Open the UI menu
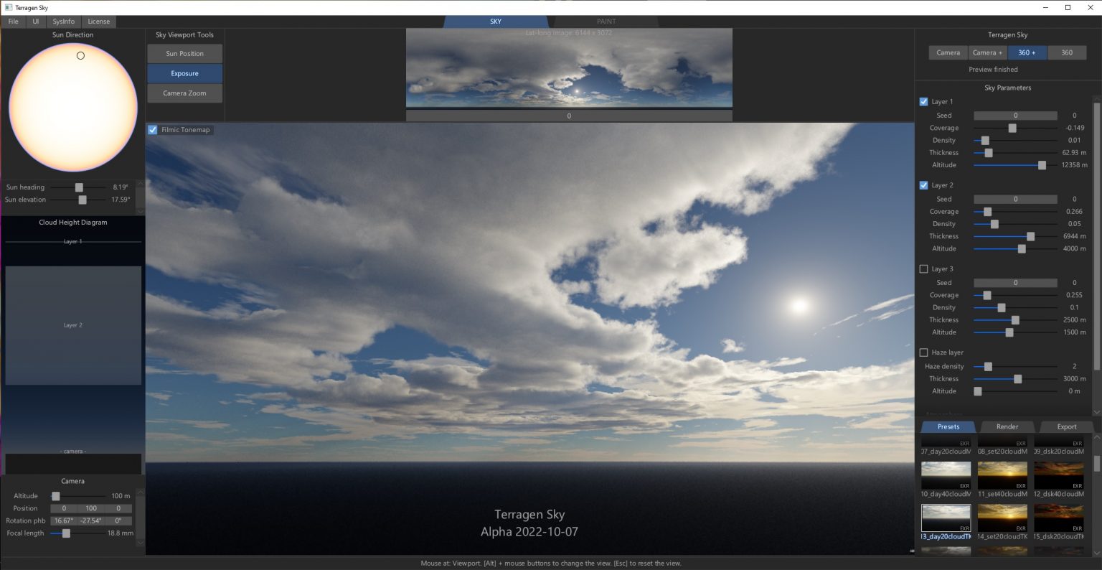Viewport: 1102px width, 570px height. click(35, 21)
